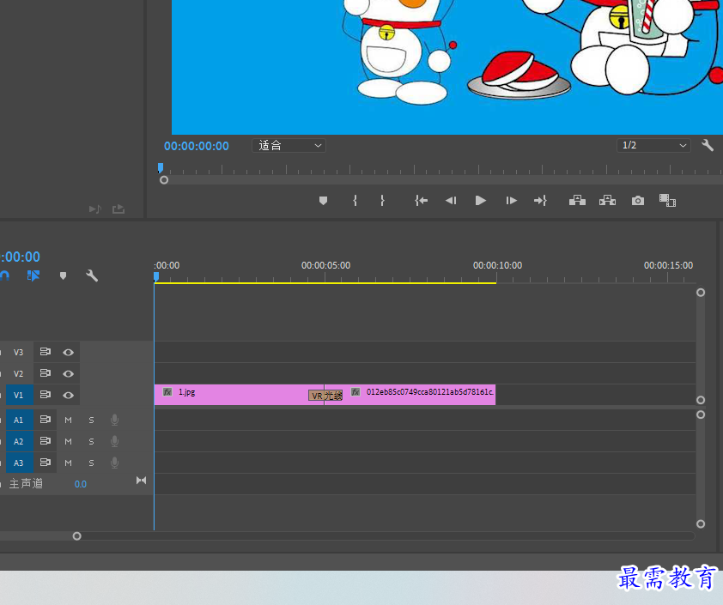Click fx badge on second clip
Screen dimensions: 723x605
[x=355, y=392]
